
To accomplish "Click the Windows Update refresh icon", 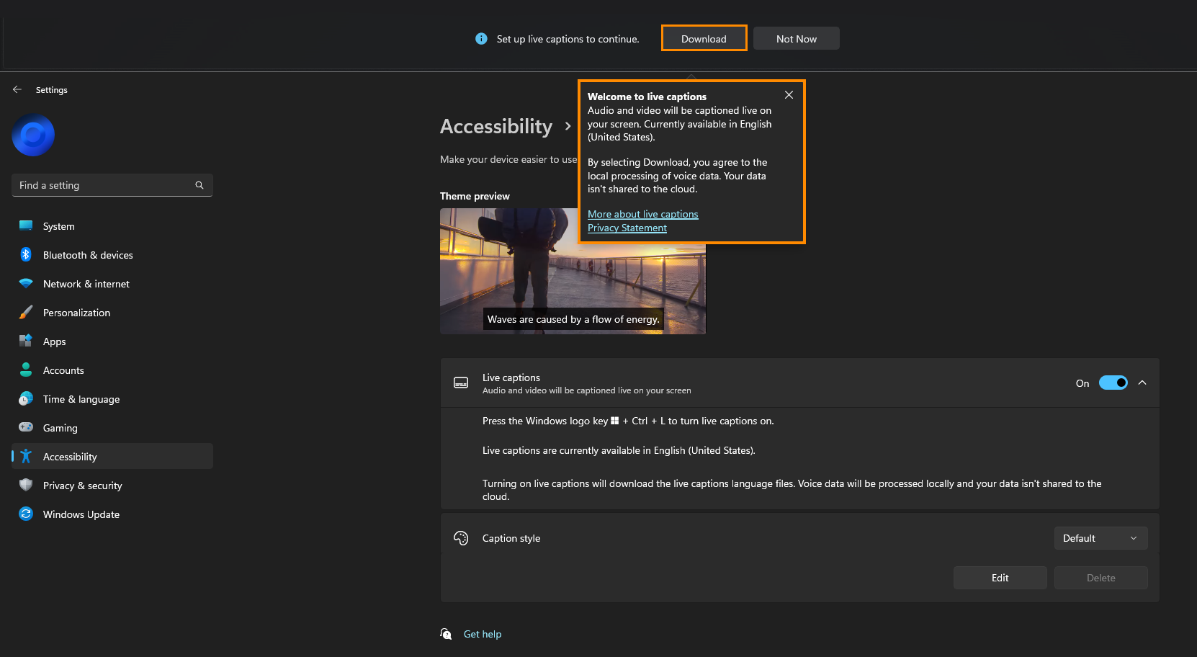I will (x=26, y=514).
